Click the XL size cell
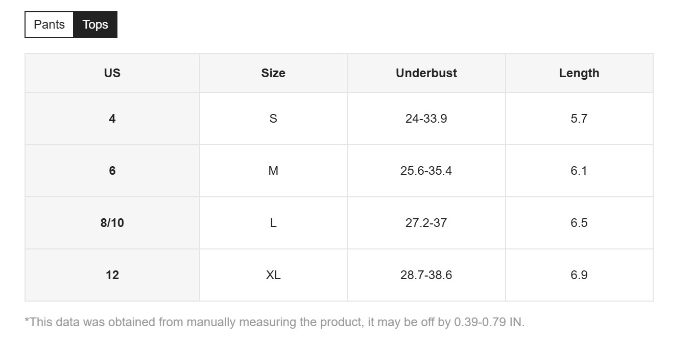 [x=273, y=275]
